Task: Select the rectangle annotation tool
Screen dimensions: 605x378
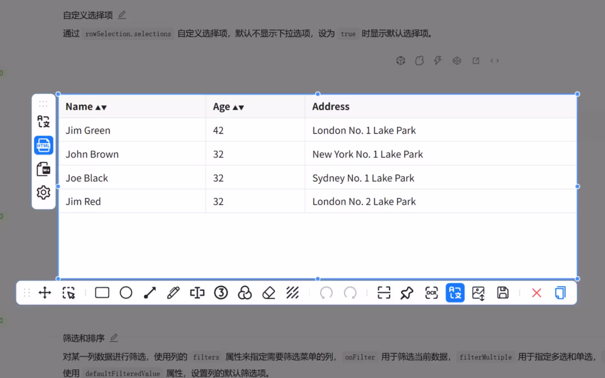Action: (x=101, y=293)
